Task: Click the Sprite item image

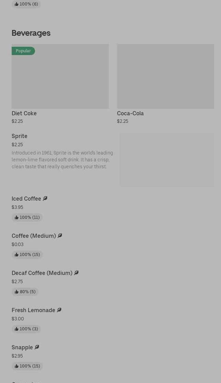Action: point(167,160)
